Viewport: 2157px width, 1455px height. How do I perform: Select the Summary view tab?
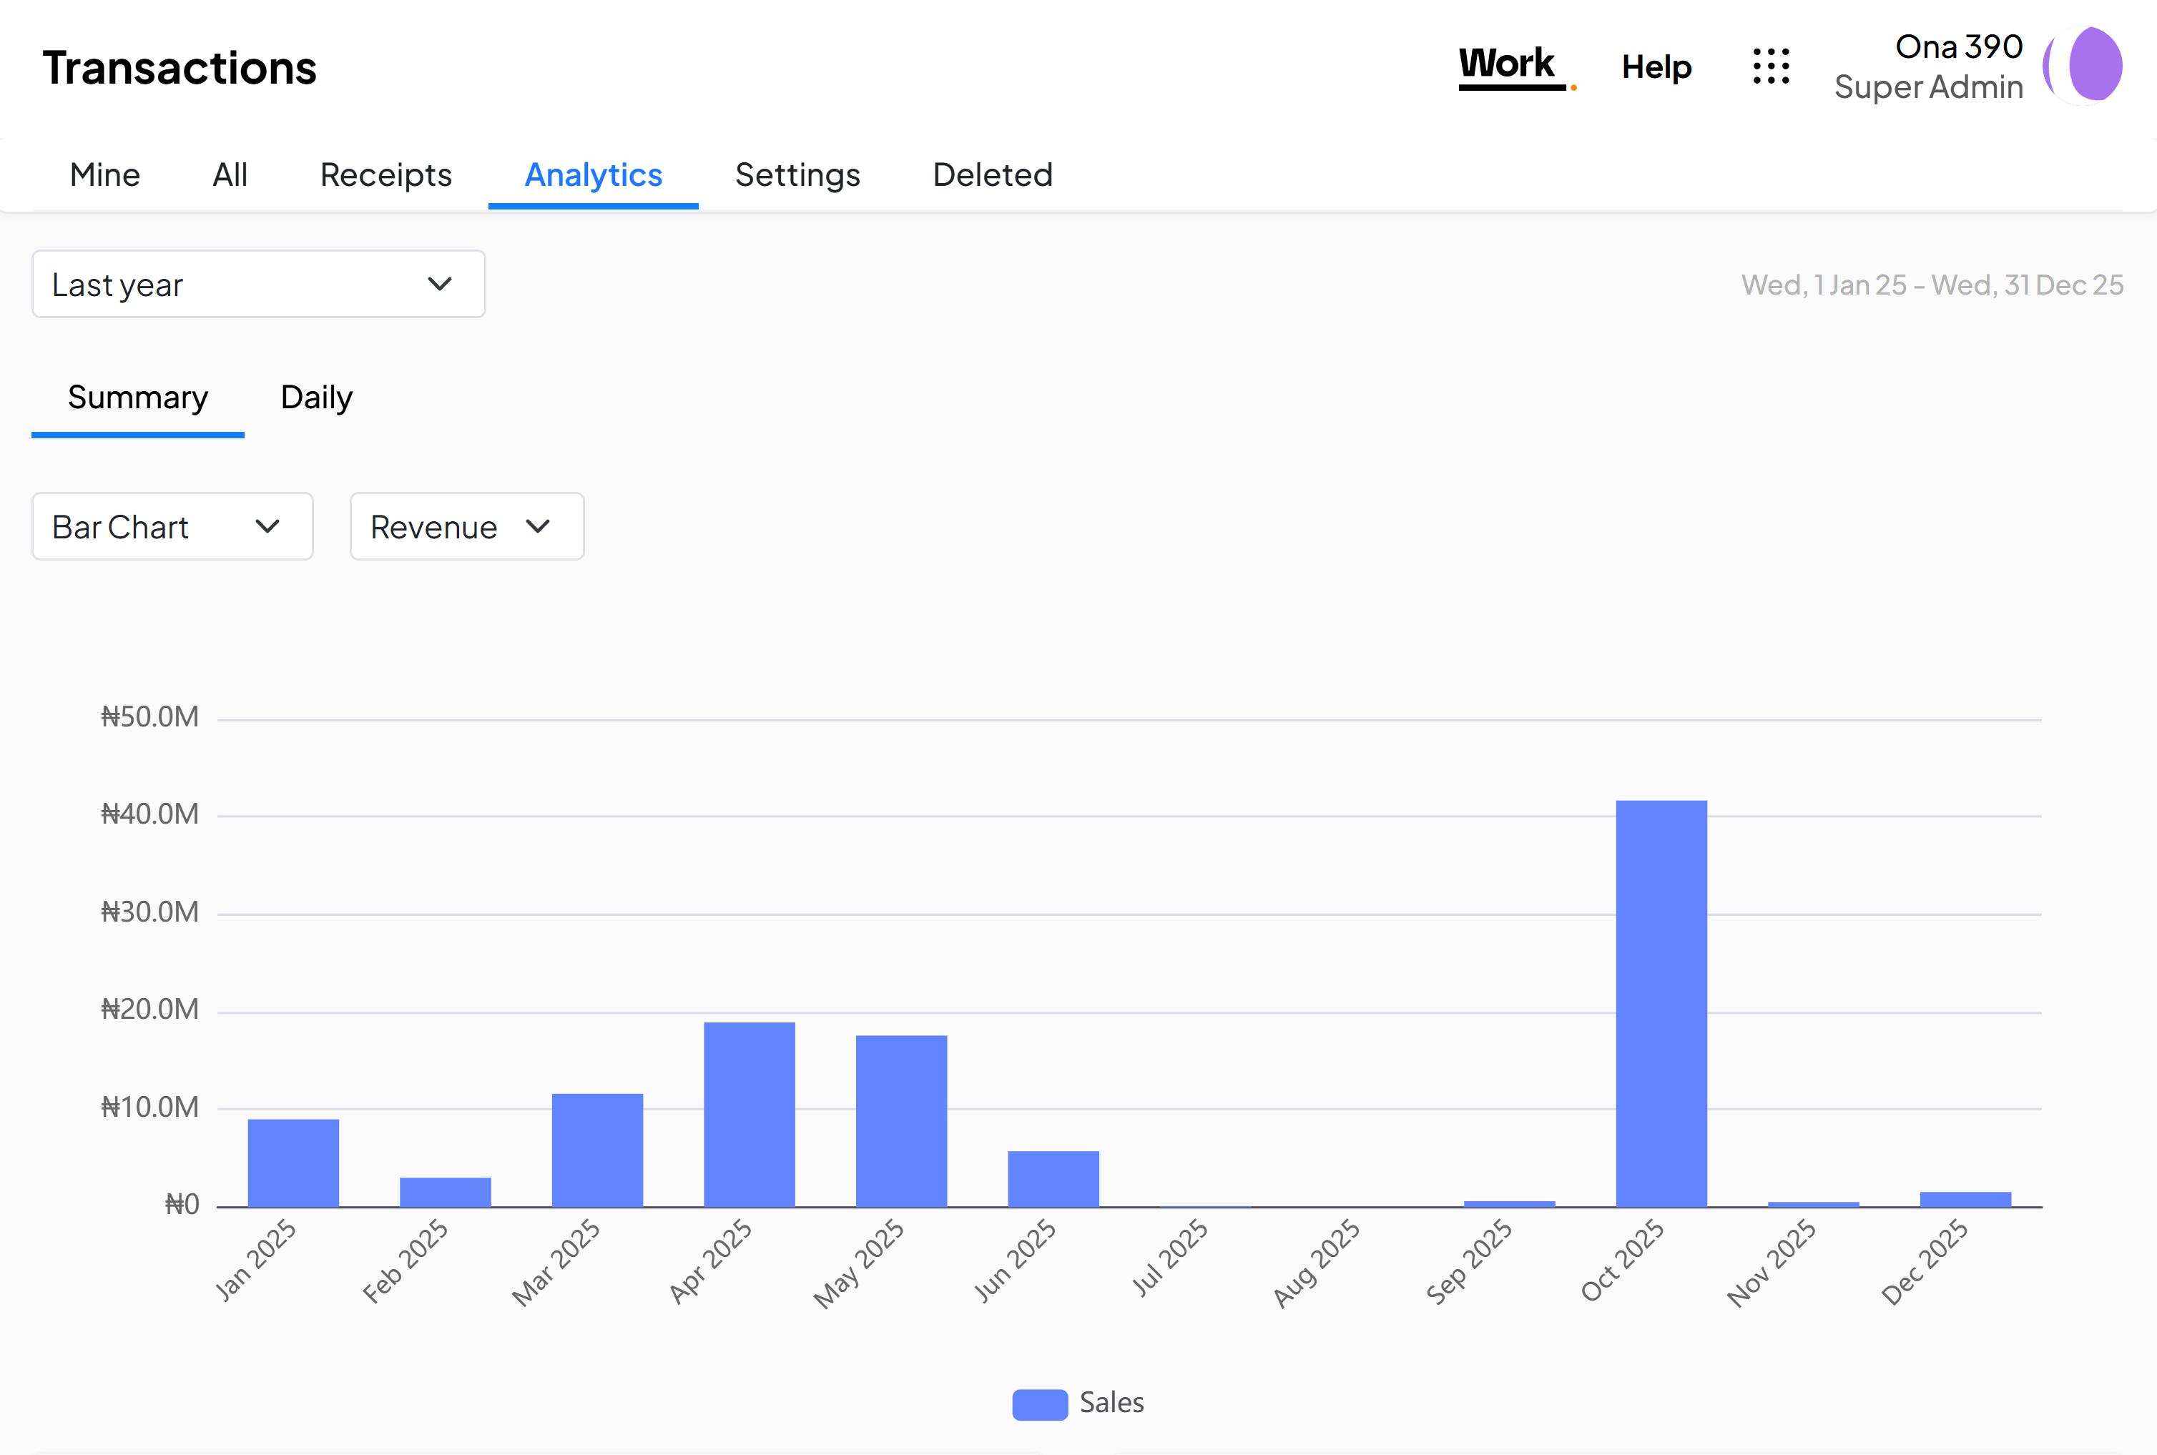tap(138, 397)
